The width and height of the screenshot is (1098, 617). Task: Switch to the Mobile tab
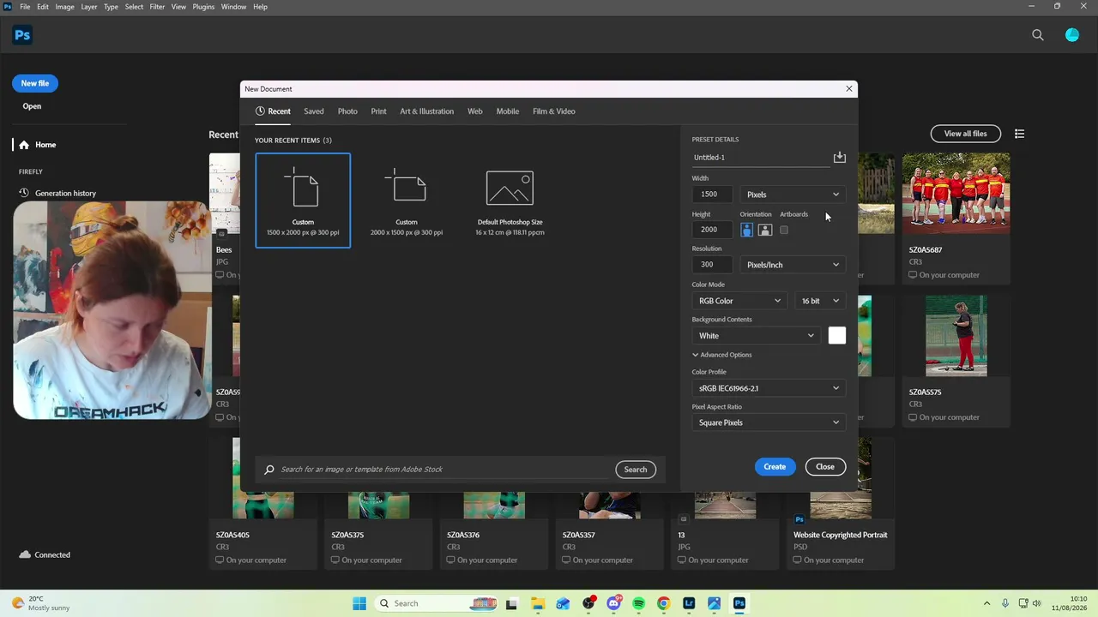point(508,111)
